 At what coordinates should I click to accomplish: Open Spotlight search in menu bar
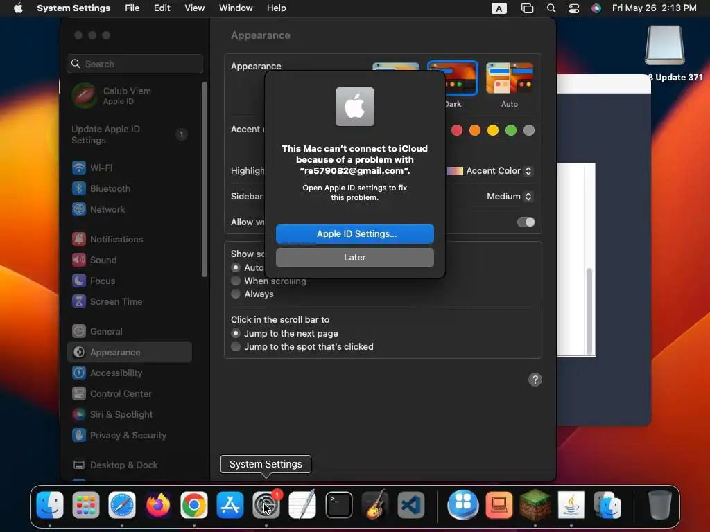coord(551,8)
